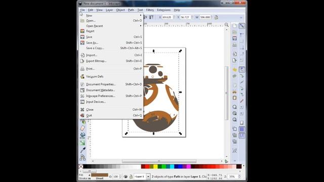Click the brown Fill color swatch
Image resolution: width=324 pixels, height=182 pixels.
(100, 175)
